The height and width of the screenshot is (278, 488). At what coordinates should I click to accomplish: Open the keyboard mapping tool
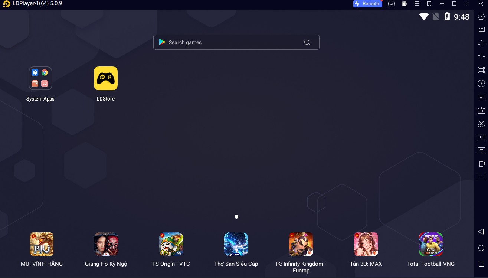pos(481,30)
